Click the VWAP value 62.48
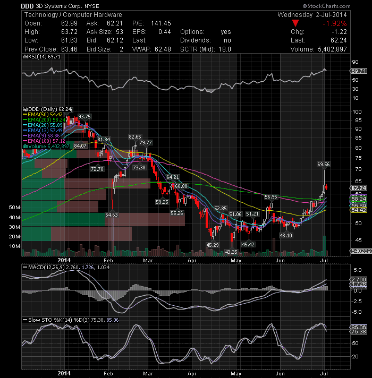372x378 pixels. [163, 49]
